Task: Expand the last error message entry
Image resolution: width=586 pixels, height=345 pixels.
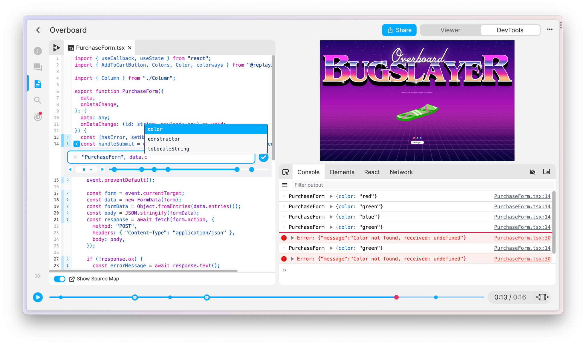Action: (292, 259)
